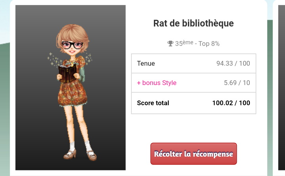The width and height of the screenshot is (285, 176).
Task: Open the next contest card at right edge
Action: (281, 87)
